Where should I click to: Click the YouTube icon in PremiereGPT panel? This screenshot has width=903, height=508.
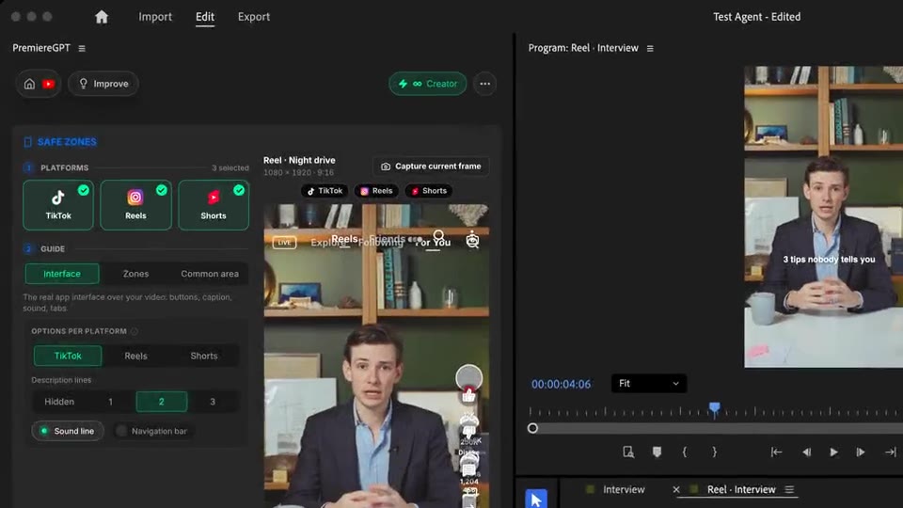[x=48, y=84]
